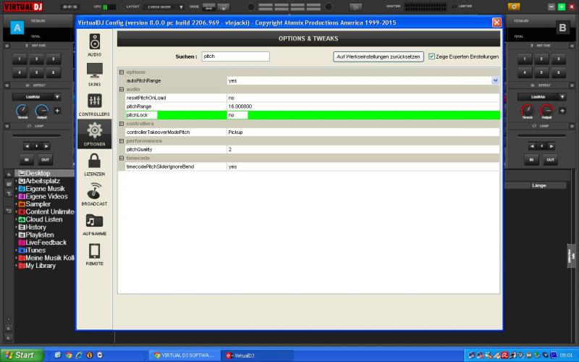Viewport: 579px width, 362px height.
Task: Click the pitchQuality value 2
Action: click(229, 150)
